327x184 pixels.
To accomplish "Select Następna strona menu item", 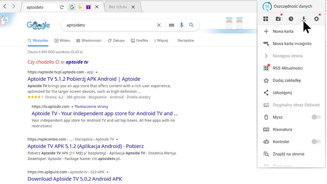I will [x=291, y=56].
